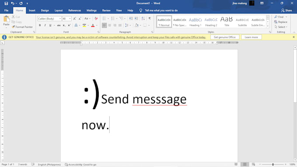Click the Copy command
This screenshot has width=297, height=167.
(17, 22)
